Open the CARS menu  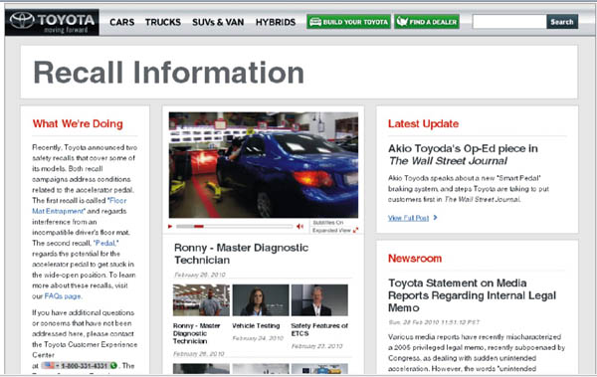121,22
